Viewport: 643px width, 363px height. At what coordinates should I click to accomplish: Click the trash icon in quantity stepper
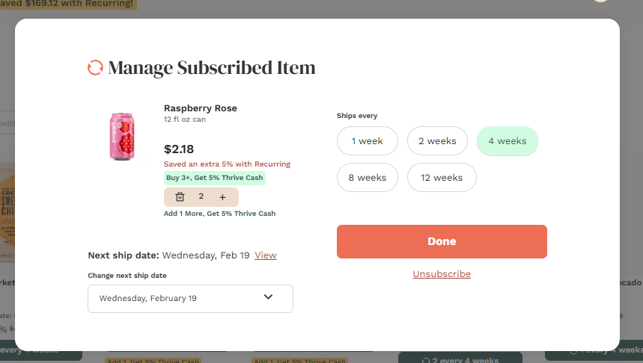point(180,197)
